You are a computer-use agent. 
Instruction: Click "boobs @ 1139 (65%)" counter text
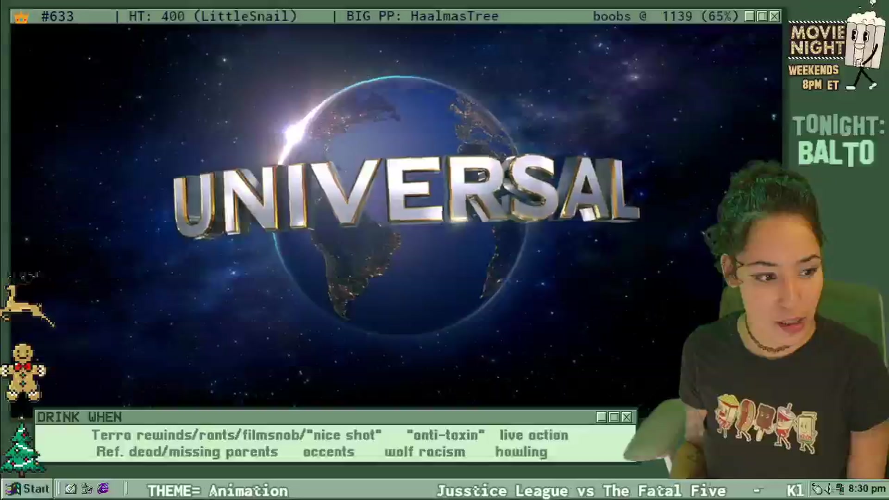tap(666, 17)
